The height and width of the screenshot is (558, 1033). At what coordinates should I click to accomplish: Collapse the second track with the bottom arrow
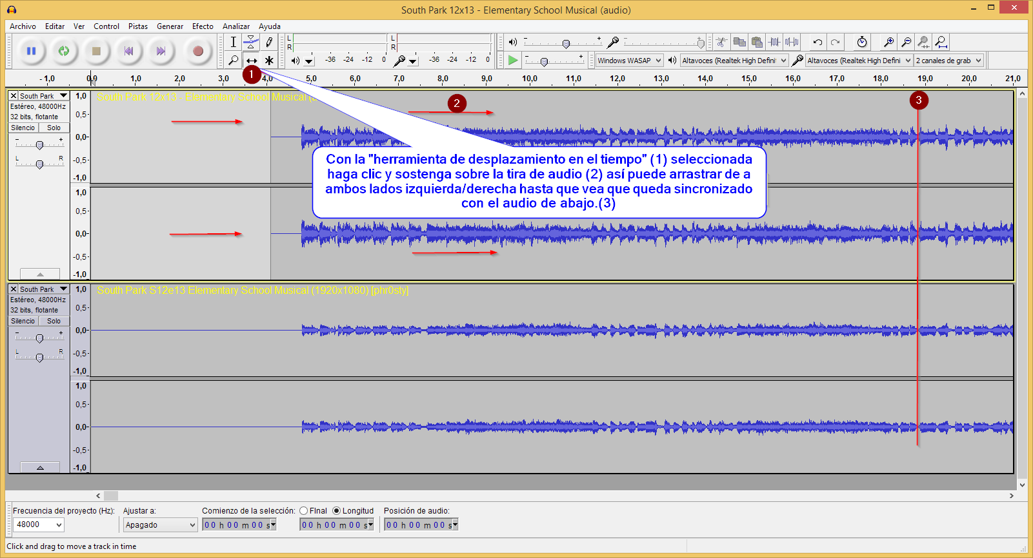(x=40, y=467)
